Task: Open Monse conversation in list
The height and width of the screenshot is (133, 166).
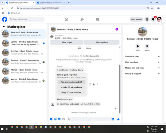Action: click(23, 71)
